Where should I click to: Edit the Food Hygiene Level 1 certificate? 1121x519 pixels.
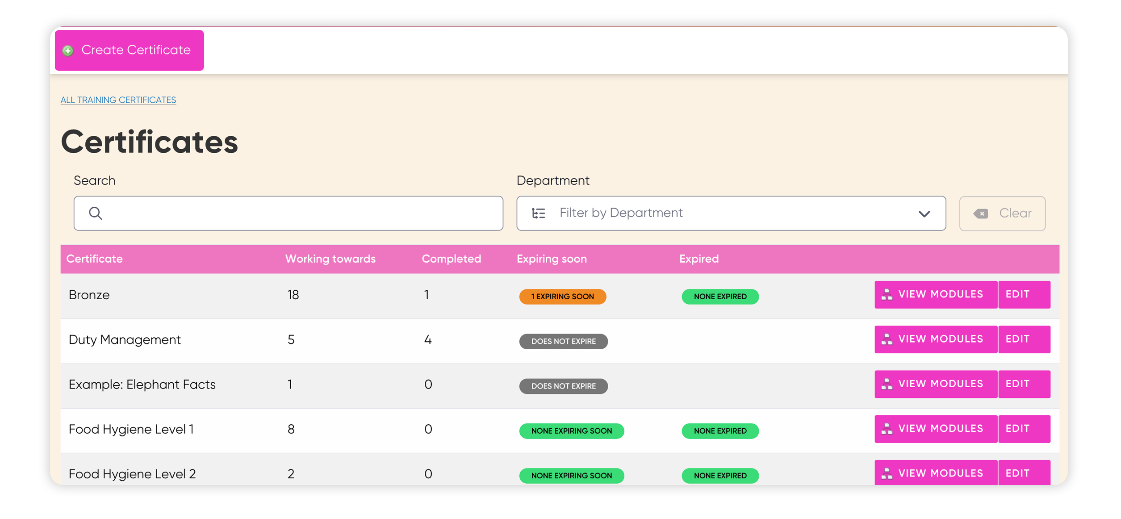tap(1024, 429)
